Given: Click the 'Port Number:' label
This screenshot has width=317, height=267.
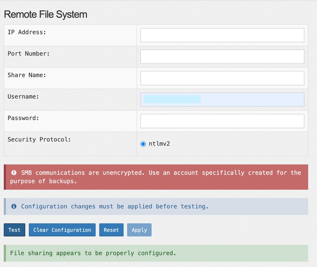Looking at the screenshot, I should coord(28,53).
